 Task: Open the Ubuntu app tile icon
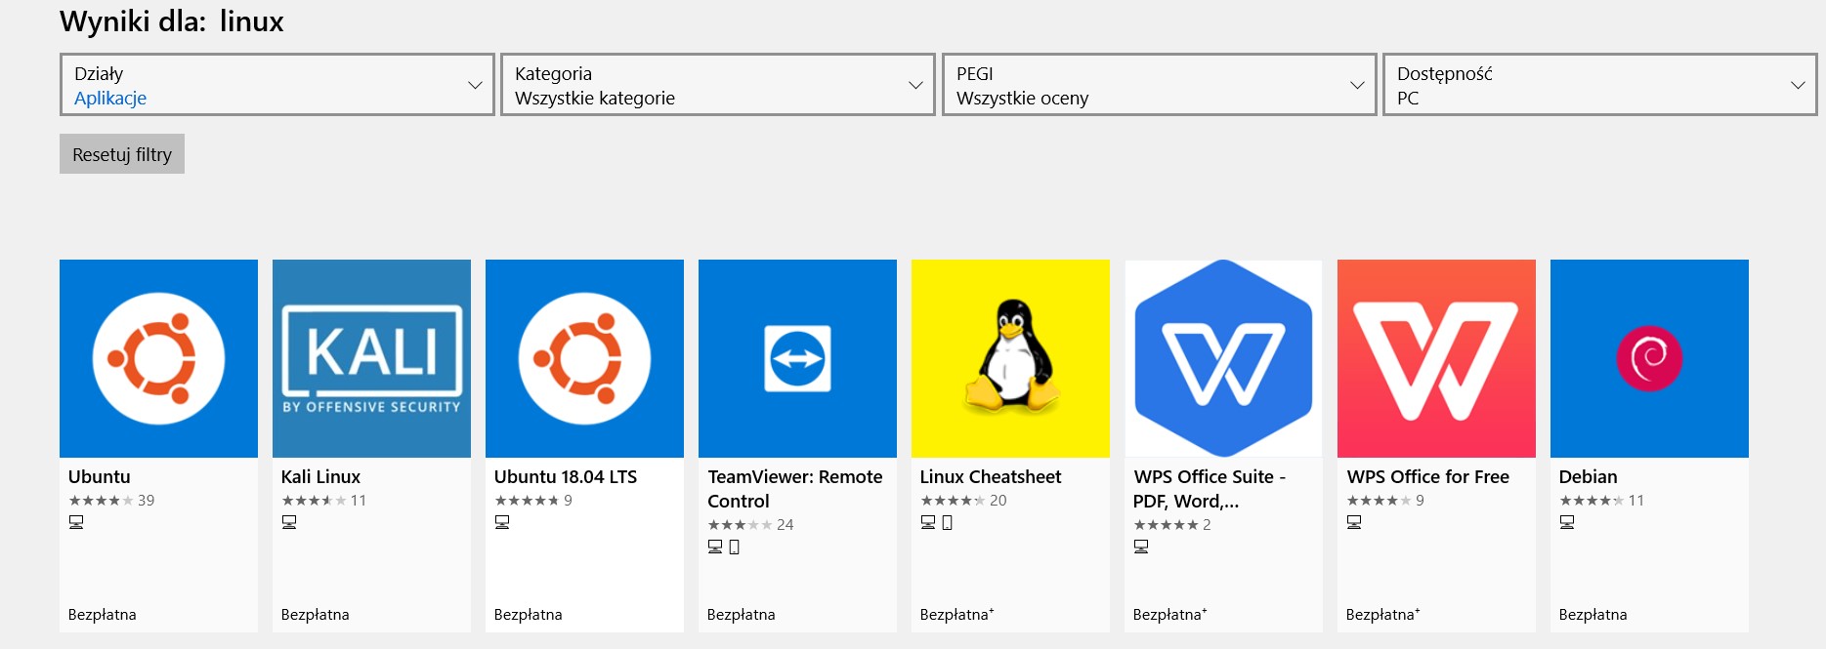point(158,358)
